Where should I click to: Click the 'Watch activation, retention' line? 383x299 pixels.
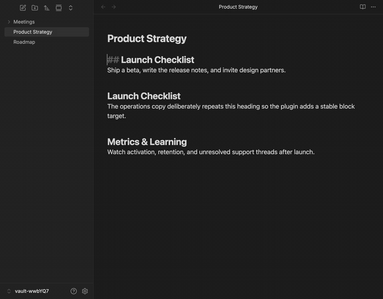(211, 152)
